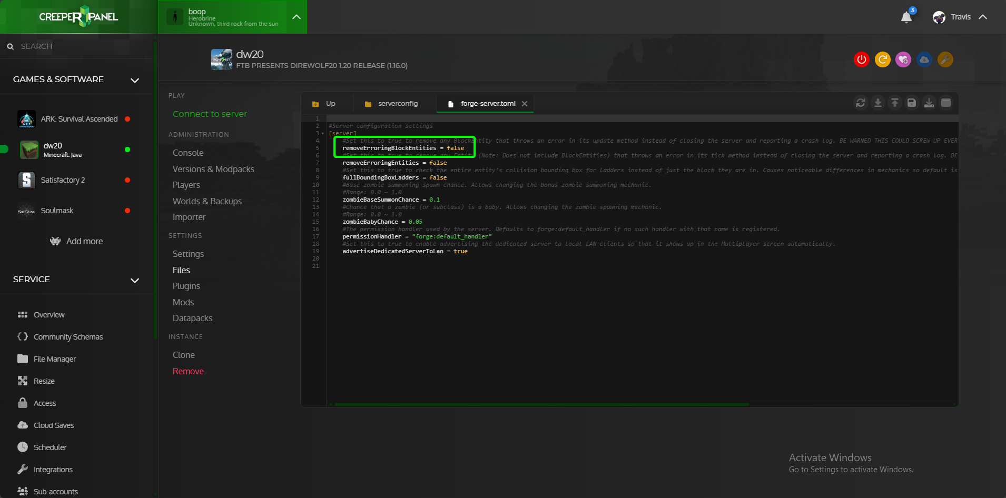Click the pink heart-plus icon
1006x498 pixels.
coord(903,59)
